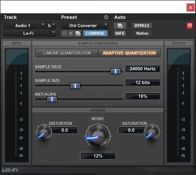Click the Native format button

[142, 33]
